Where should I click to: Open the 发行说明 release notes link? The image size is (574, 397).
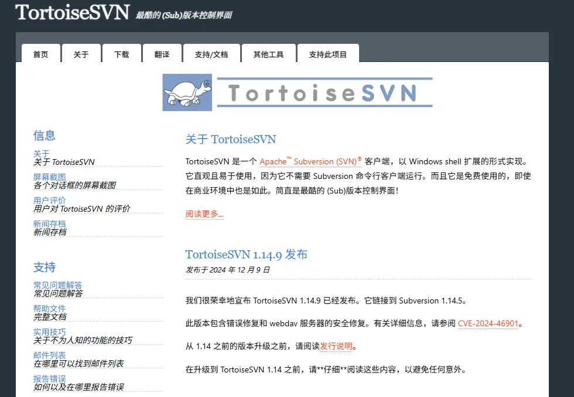coord(336,346)
